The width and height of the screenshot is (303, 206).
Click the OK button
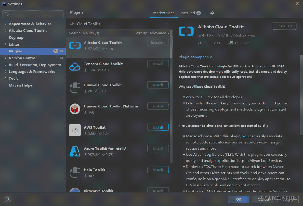pos(239,199)
